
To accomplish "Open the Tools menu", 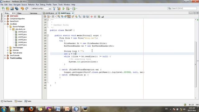I will coord(60,5).
